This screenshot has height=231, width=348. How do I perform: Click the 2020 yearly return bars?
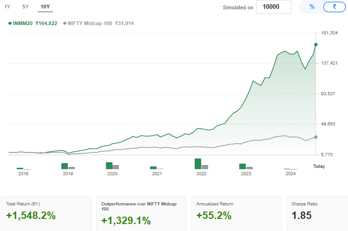point(112,166)
